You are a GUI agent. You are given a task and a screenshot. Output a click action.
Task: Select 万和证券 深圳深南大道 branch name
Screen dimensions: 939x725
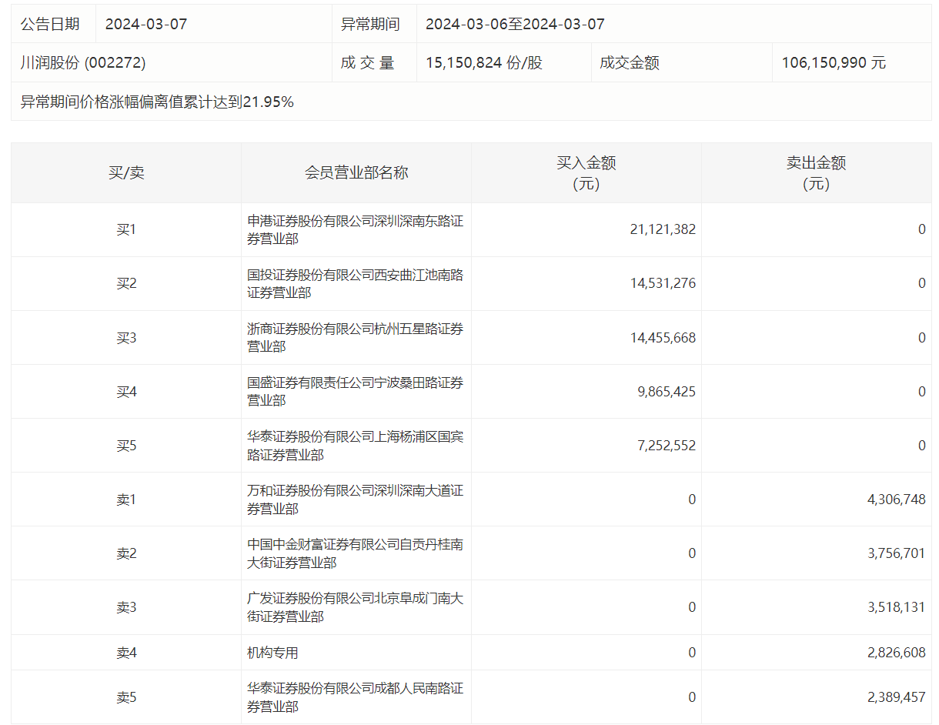click(356, 499)
